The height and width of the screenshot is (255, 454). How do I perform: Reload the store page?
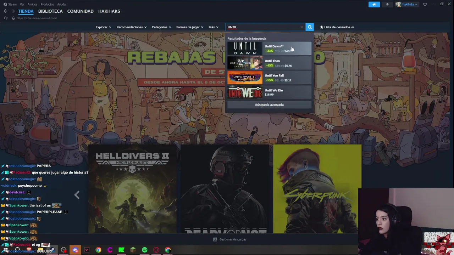5,18
